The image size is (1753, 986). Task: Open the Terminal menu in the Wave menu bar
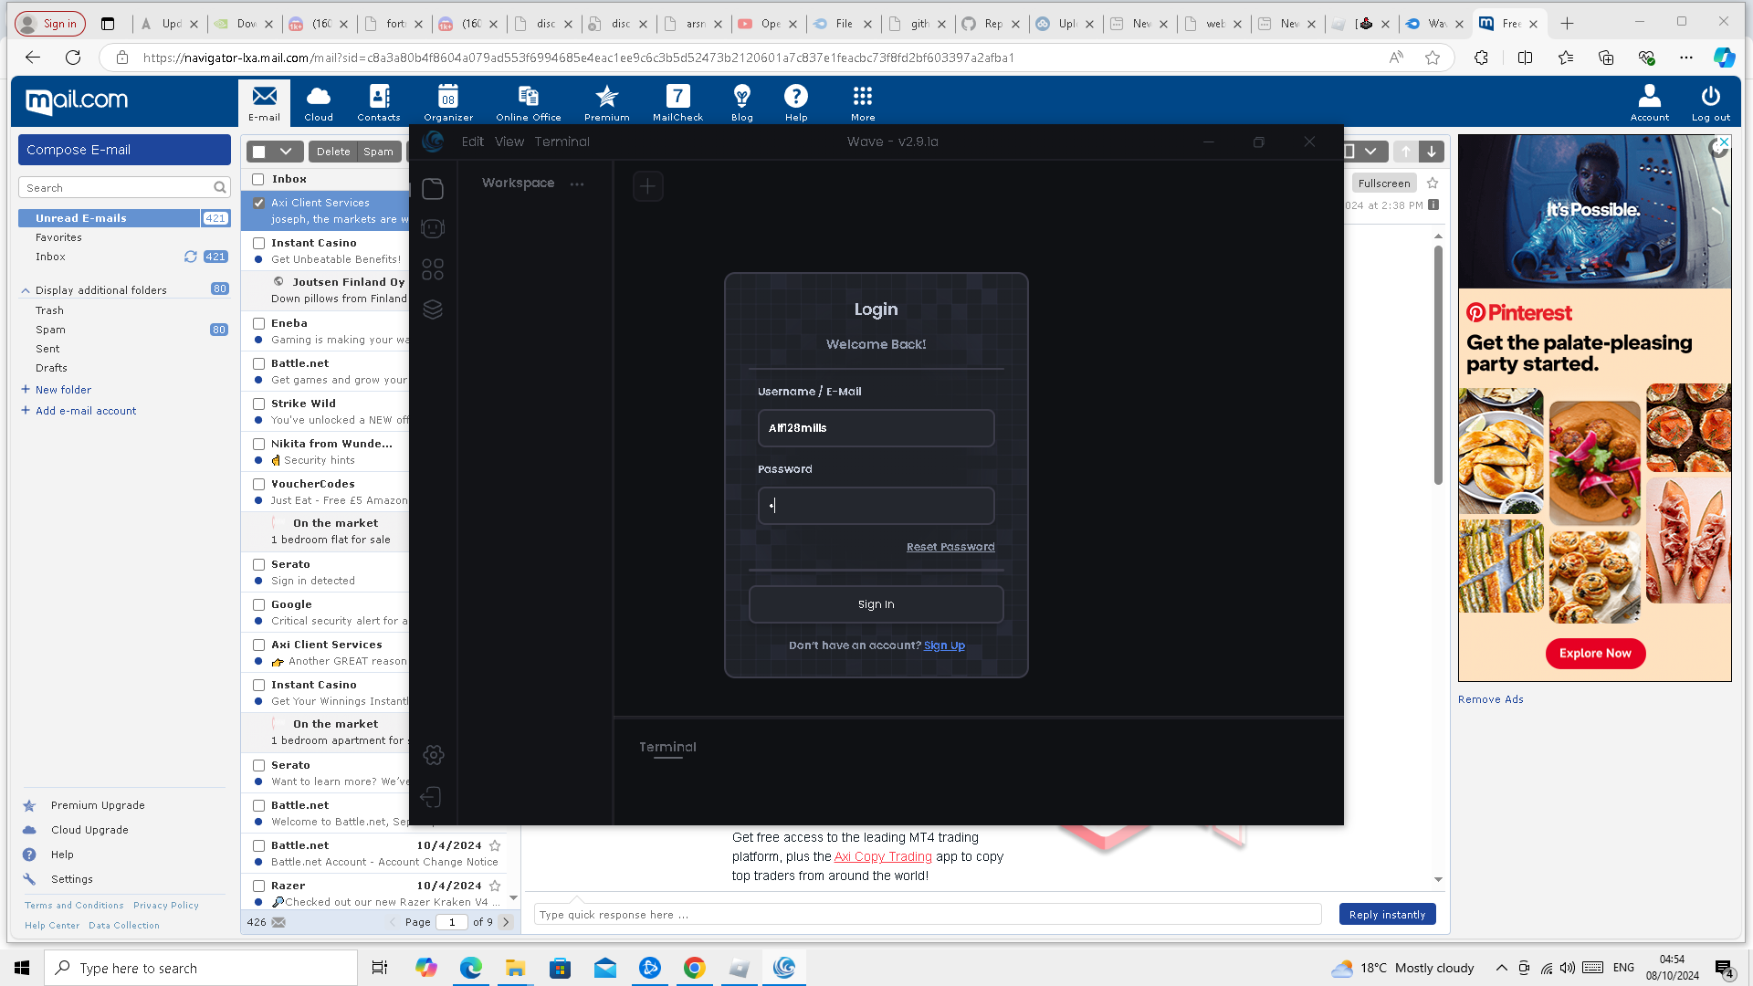(562, 142)
